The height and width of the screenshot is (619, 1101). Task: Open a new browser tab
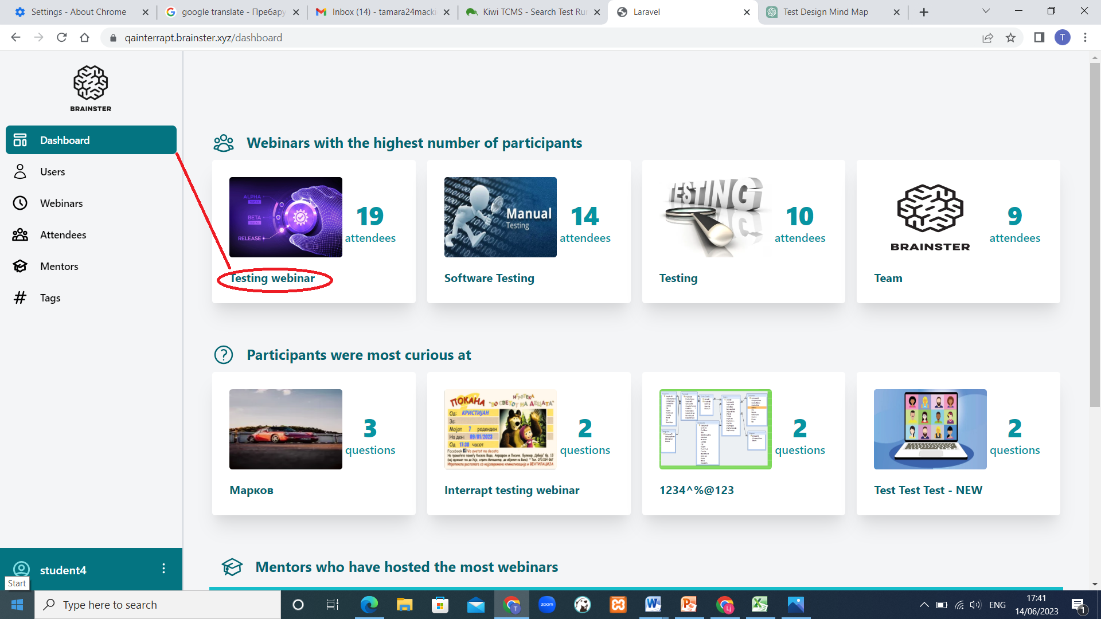click(924, 12)
